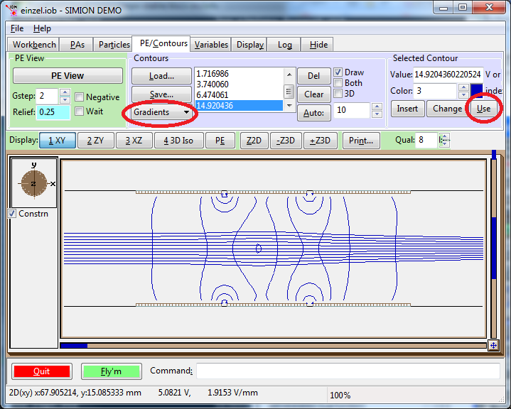Click the PE display button
Screen dimensions: 511x409
220,141
